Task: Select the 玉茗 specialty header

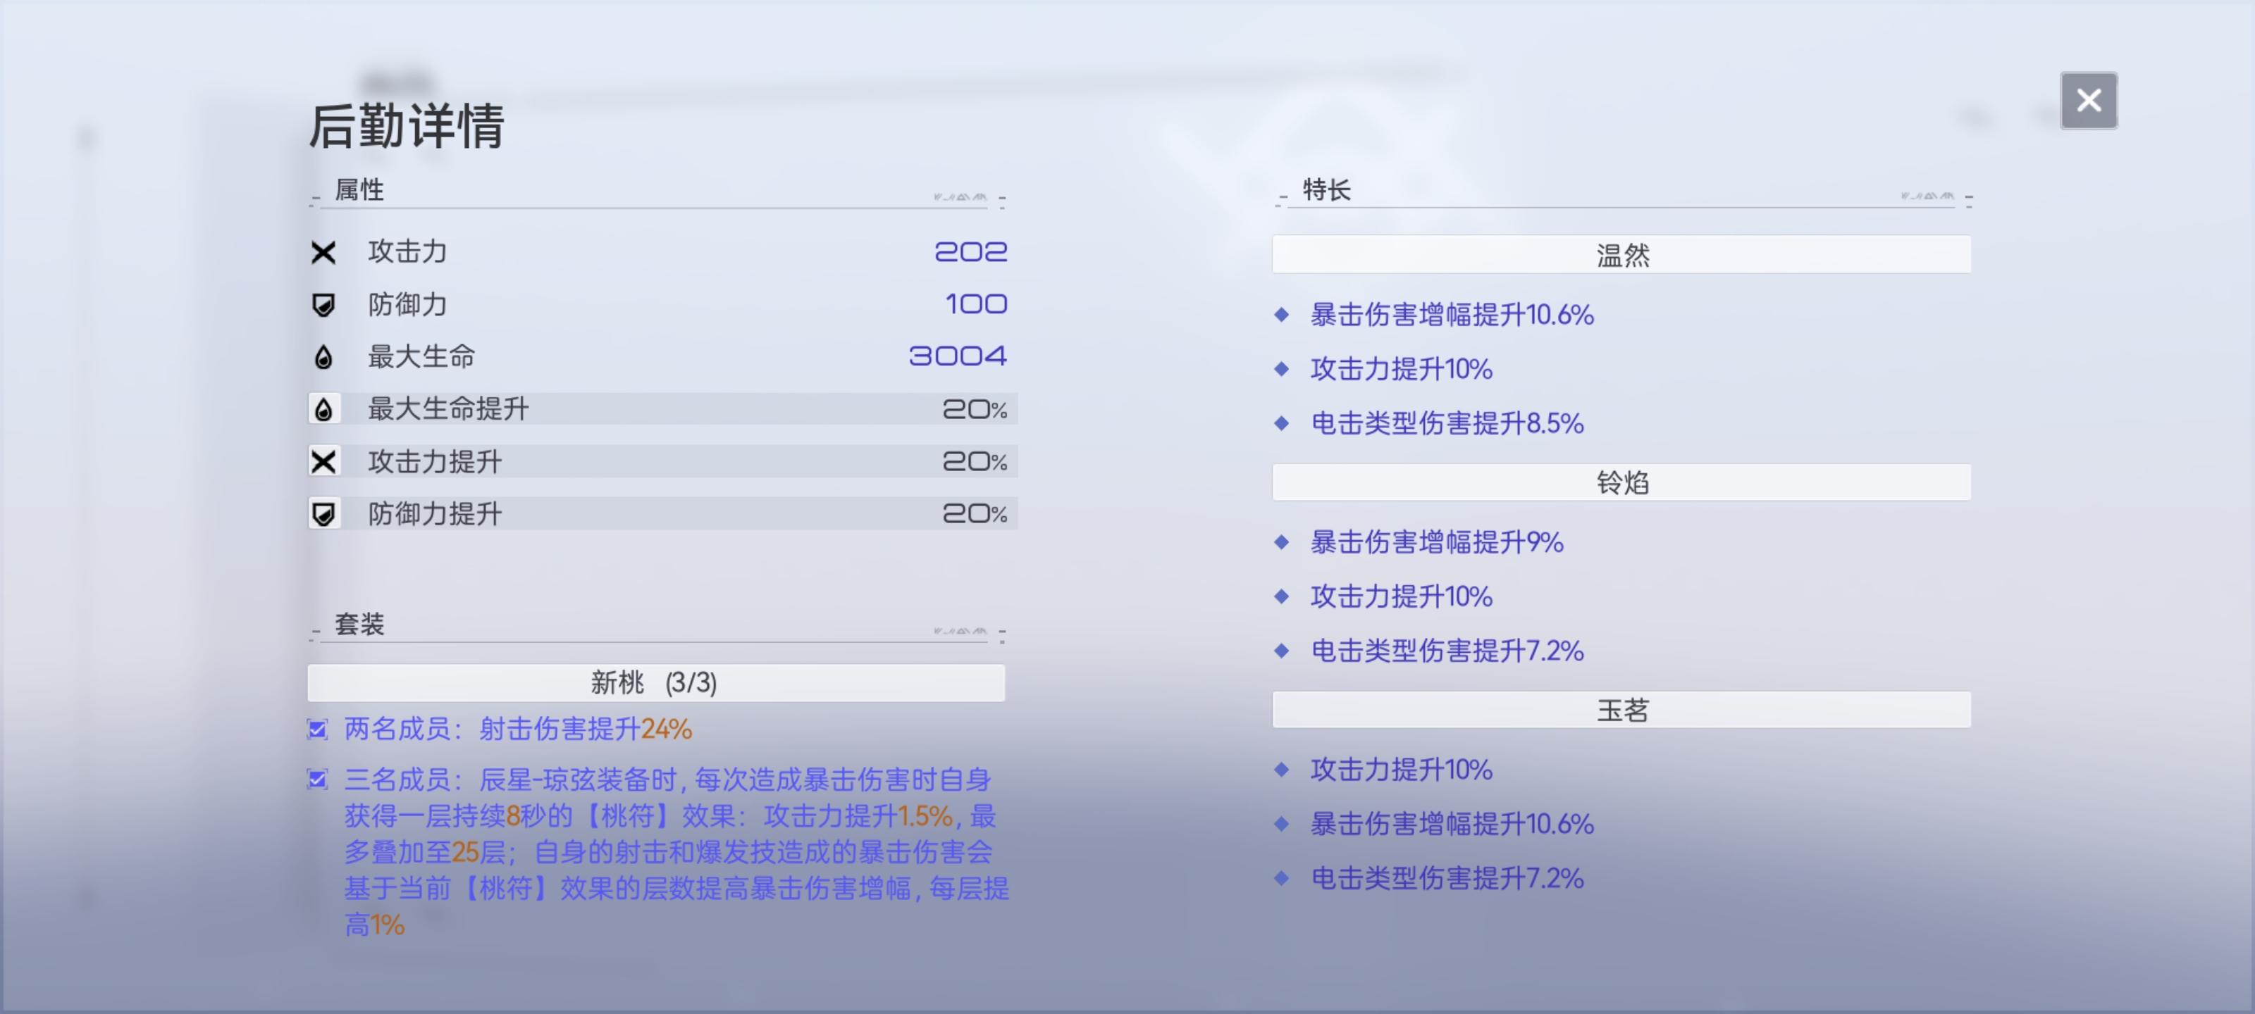Action: pyautogui.click(x=1621, y=710)
